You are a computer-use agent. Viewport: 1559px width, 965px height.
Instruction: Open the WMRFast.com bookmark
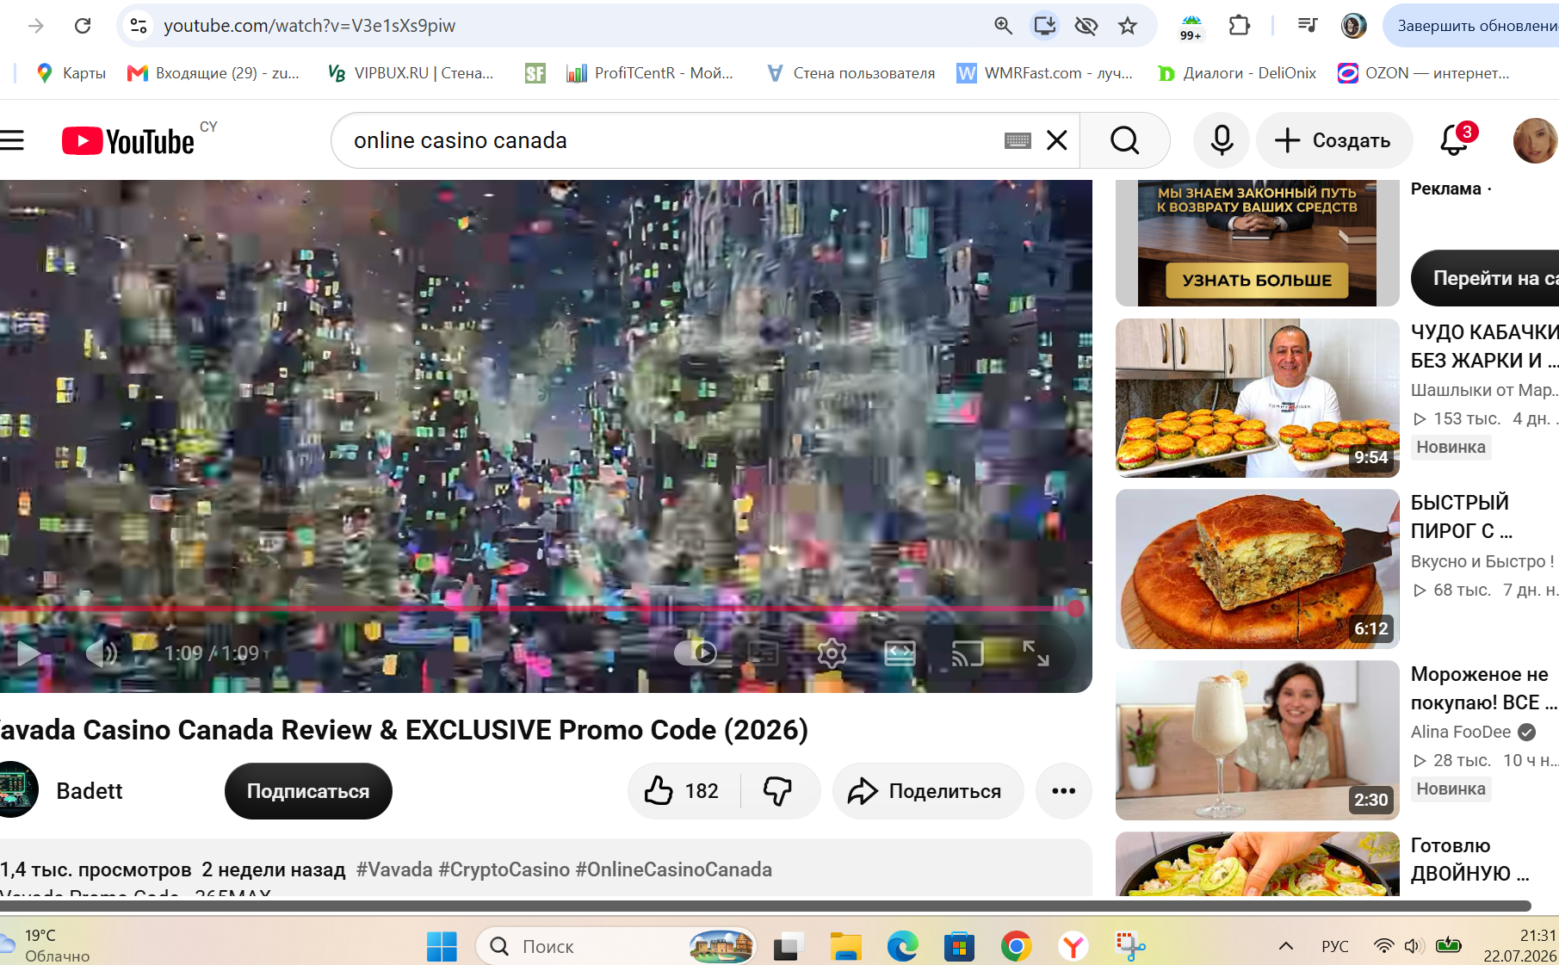[x=1045, y=73]
